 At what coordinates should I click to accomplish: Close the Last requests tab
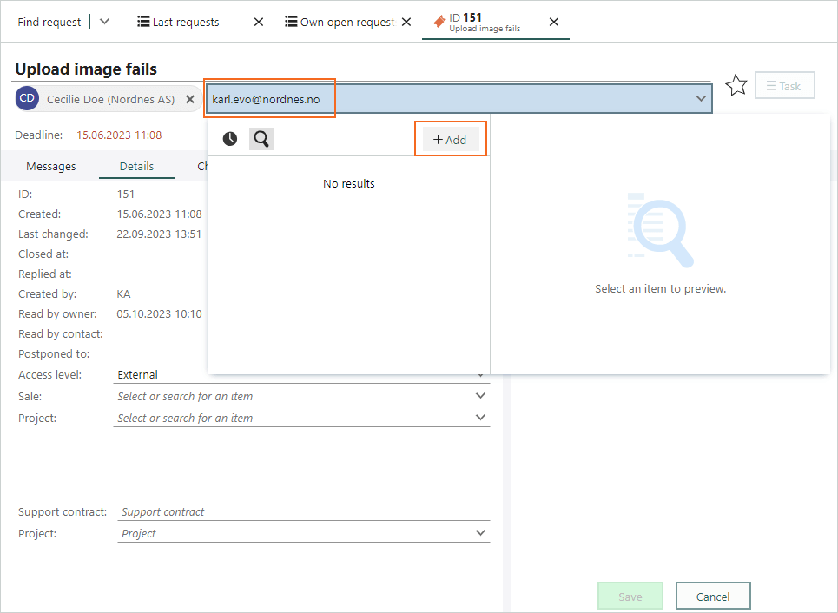[259, 22]
